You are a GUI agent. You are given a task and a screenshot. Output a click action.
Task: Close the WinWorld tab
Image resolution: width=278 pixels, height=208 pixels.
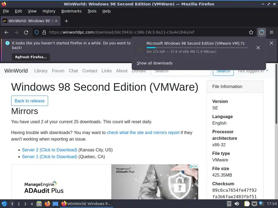click(56, 21)
